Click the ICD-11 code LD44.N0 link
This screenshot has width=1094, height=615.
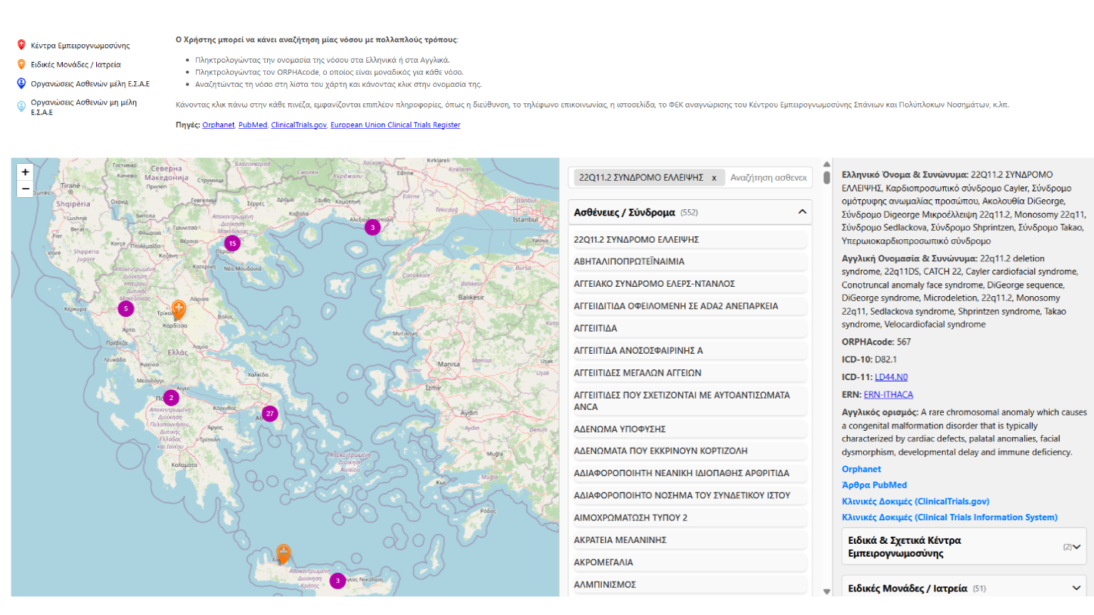click(x=891, y=377)
